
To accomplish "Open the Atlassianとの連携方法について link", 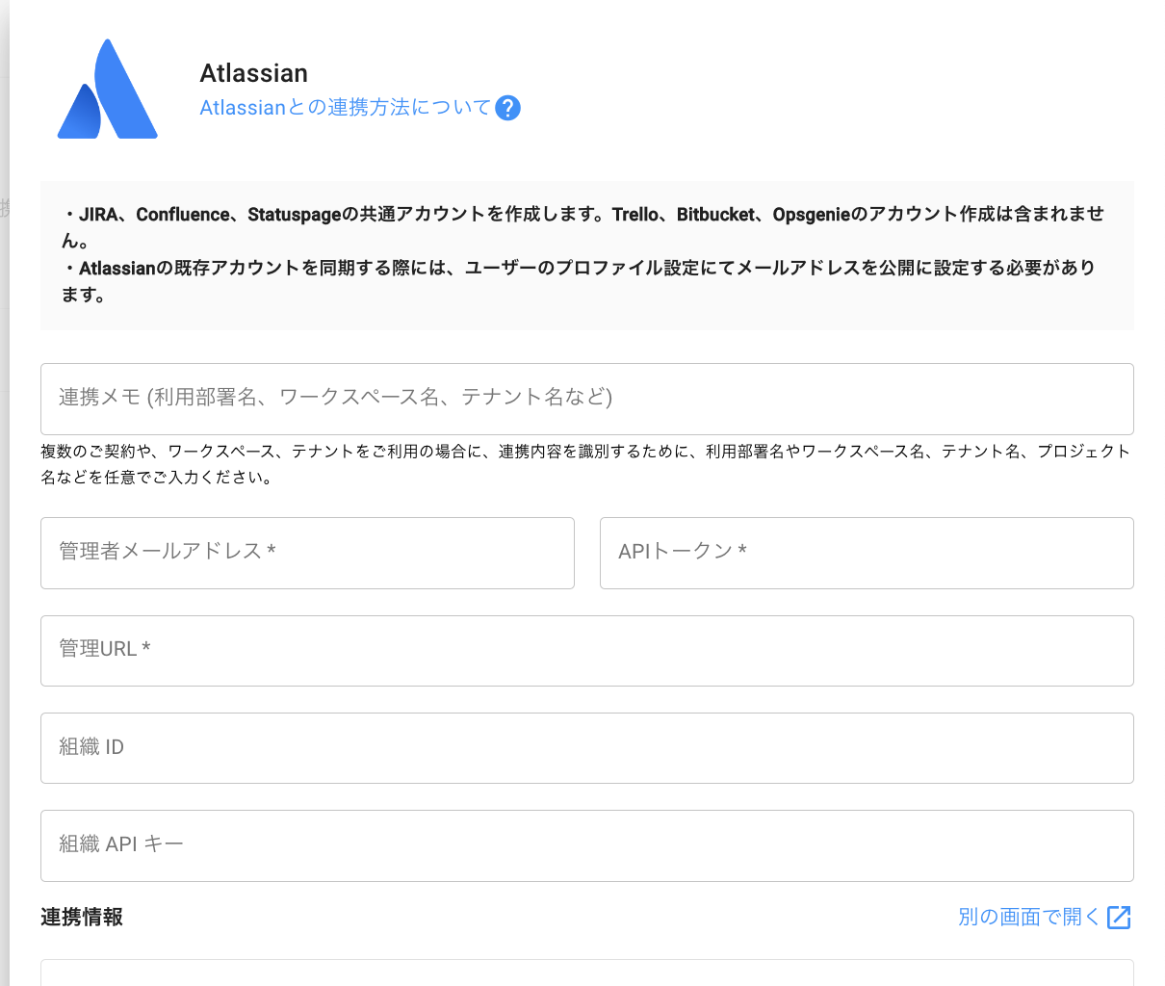I will coord(345,108).
